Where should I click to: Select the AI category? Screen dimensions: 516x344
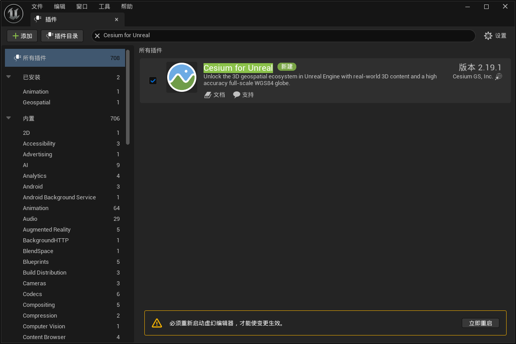[x=65, y=165]
